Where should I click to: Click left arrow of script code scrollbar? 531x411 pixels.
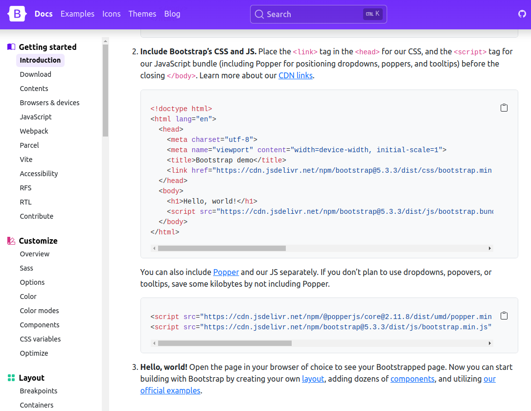[154, 343]
